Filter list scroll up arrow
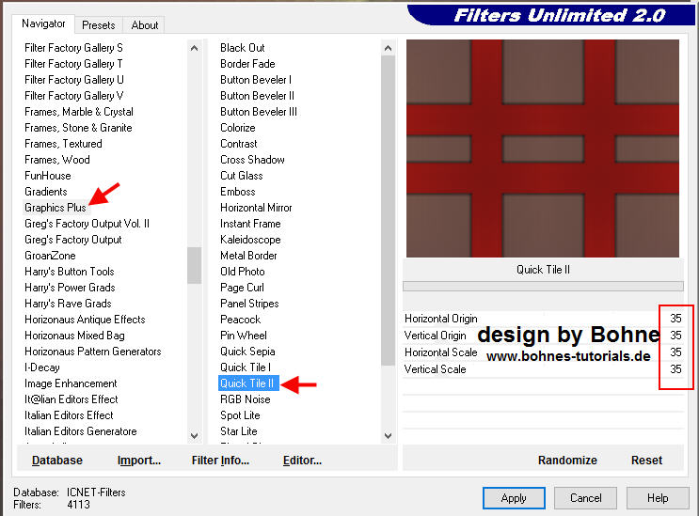The width and height of the screenshot is (699, 516). pyautogui.click(x=388, y=48)
